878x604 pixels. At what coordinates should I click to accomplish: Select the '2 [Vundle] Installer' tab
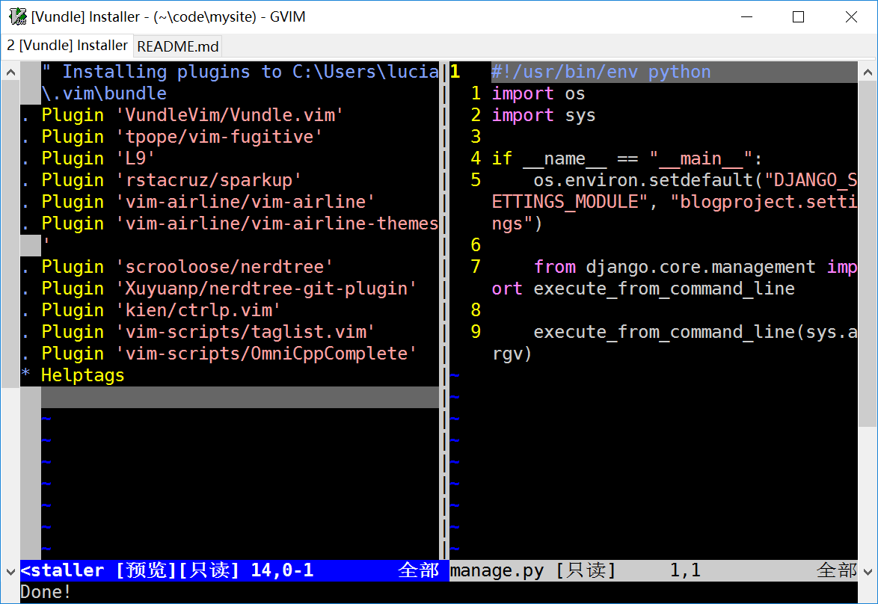pos(67,46)
